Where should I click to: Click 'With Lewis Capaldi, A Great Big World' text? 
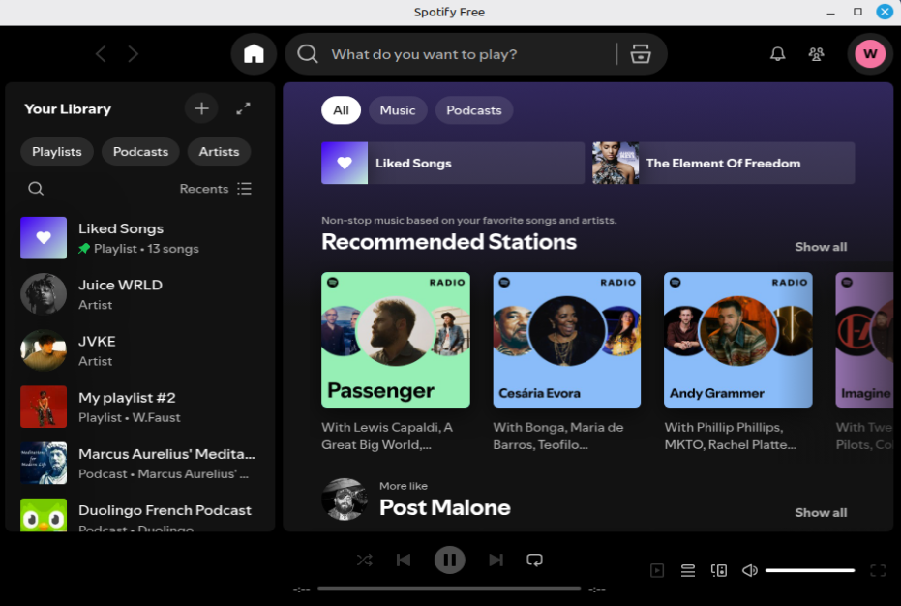[x=387, y=436]
